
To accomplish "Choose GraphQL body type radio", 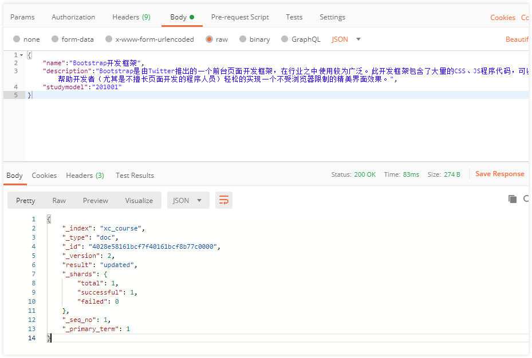I will [285, 39].
